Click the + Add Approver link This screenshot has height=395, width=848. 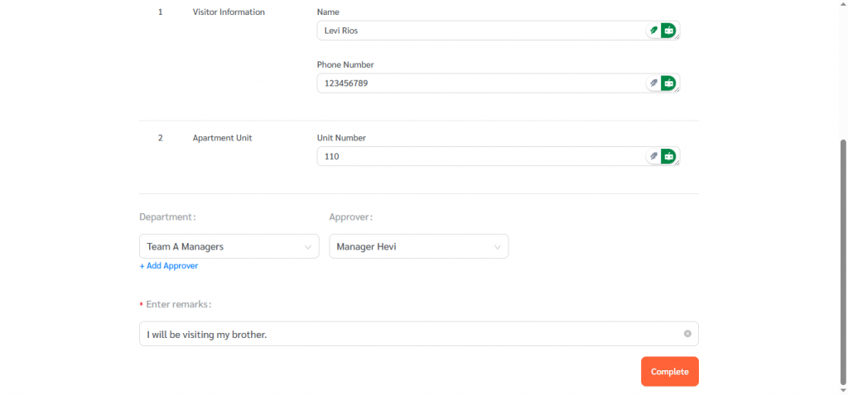coord(169,266)
